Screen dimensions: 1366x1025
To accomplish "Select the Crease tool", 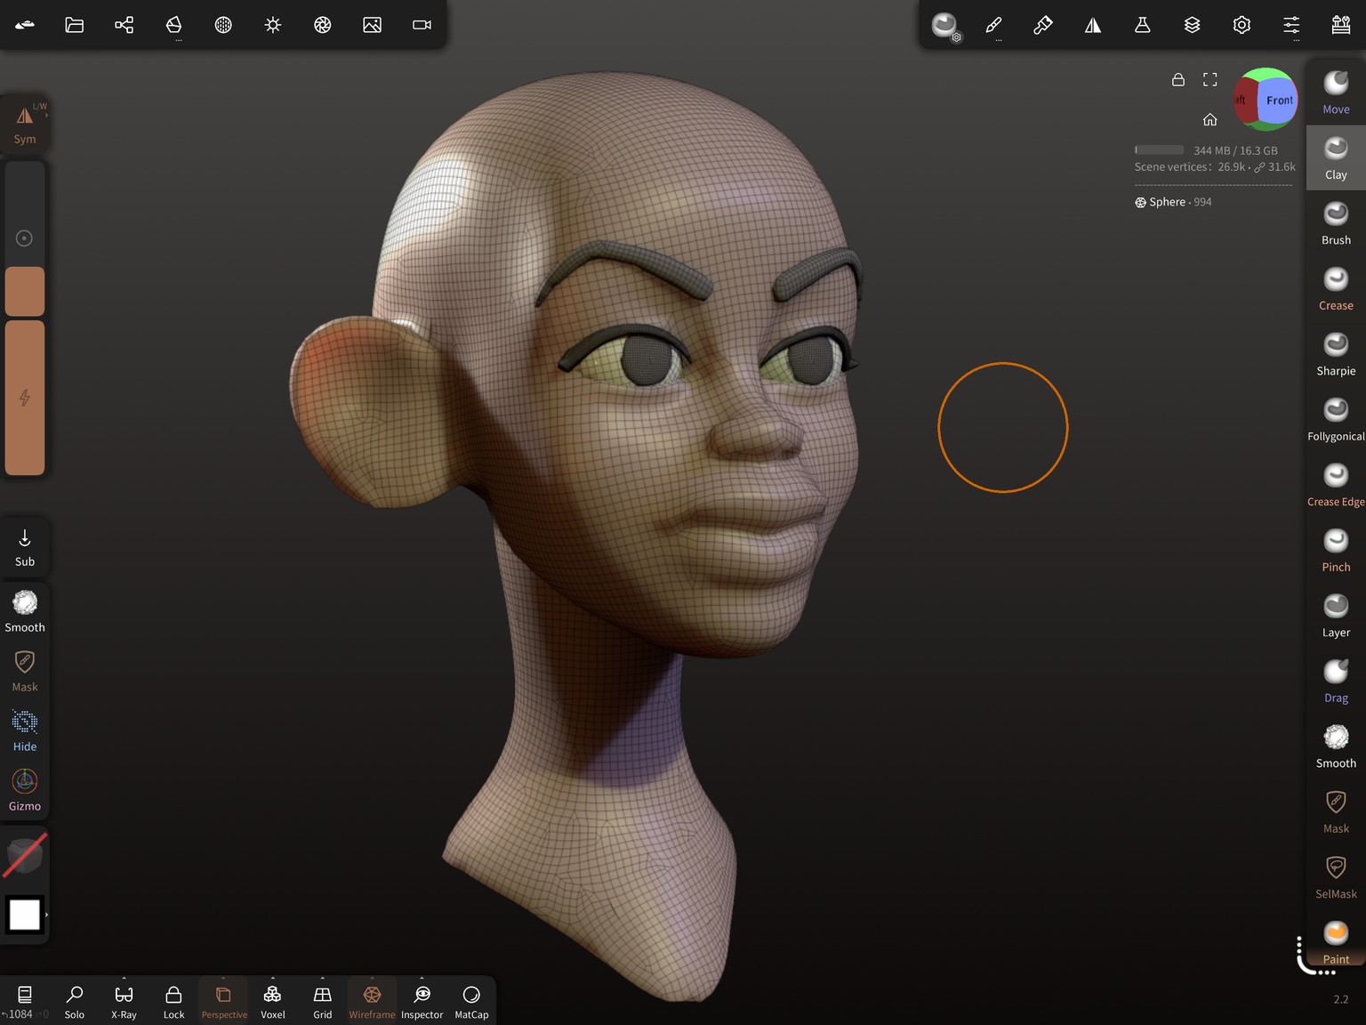I will 1336,288.
